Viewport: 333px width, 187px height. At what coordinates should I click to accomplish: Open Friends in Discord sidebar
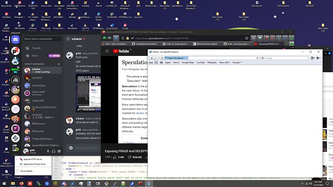pos(42,48)
